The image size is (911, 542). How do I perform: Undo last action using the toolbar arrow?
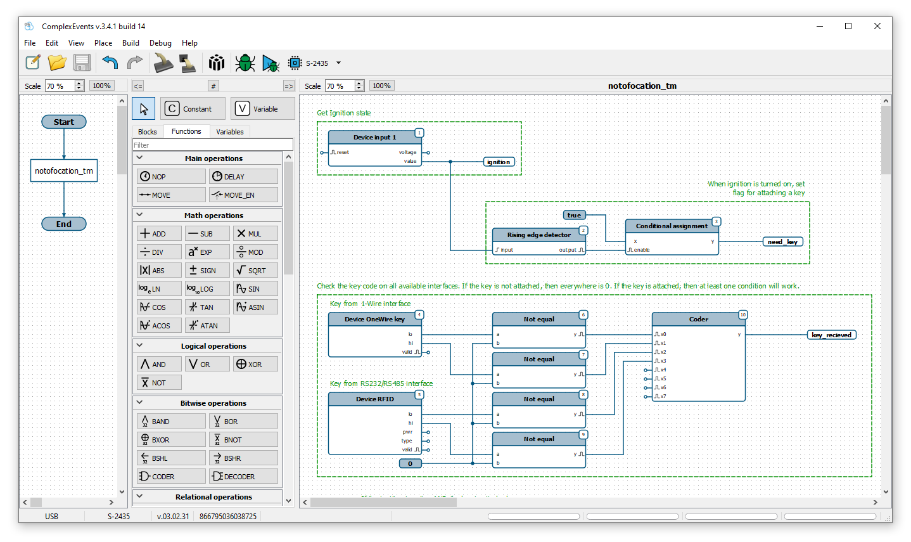(110, 63)
